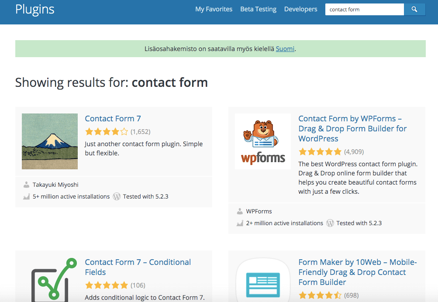438x302 pixels.
Task: Open Contact Form 7 – Conditional Fields link
Action: coord(138,267)
